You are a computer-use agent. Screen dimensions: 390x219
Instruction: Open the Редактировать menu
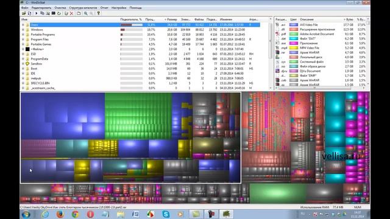[x=41, y=8]
